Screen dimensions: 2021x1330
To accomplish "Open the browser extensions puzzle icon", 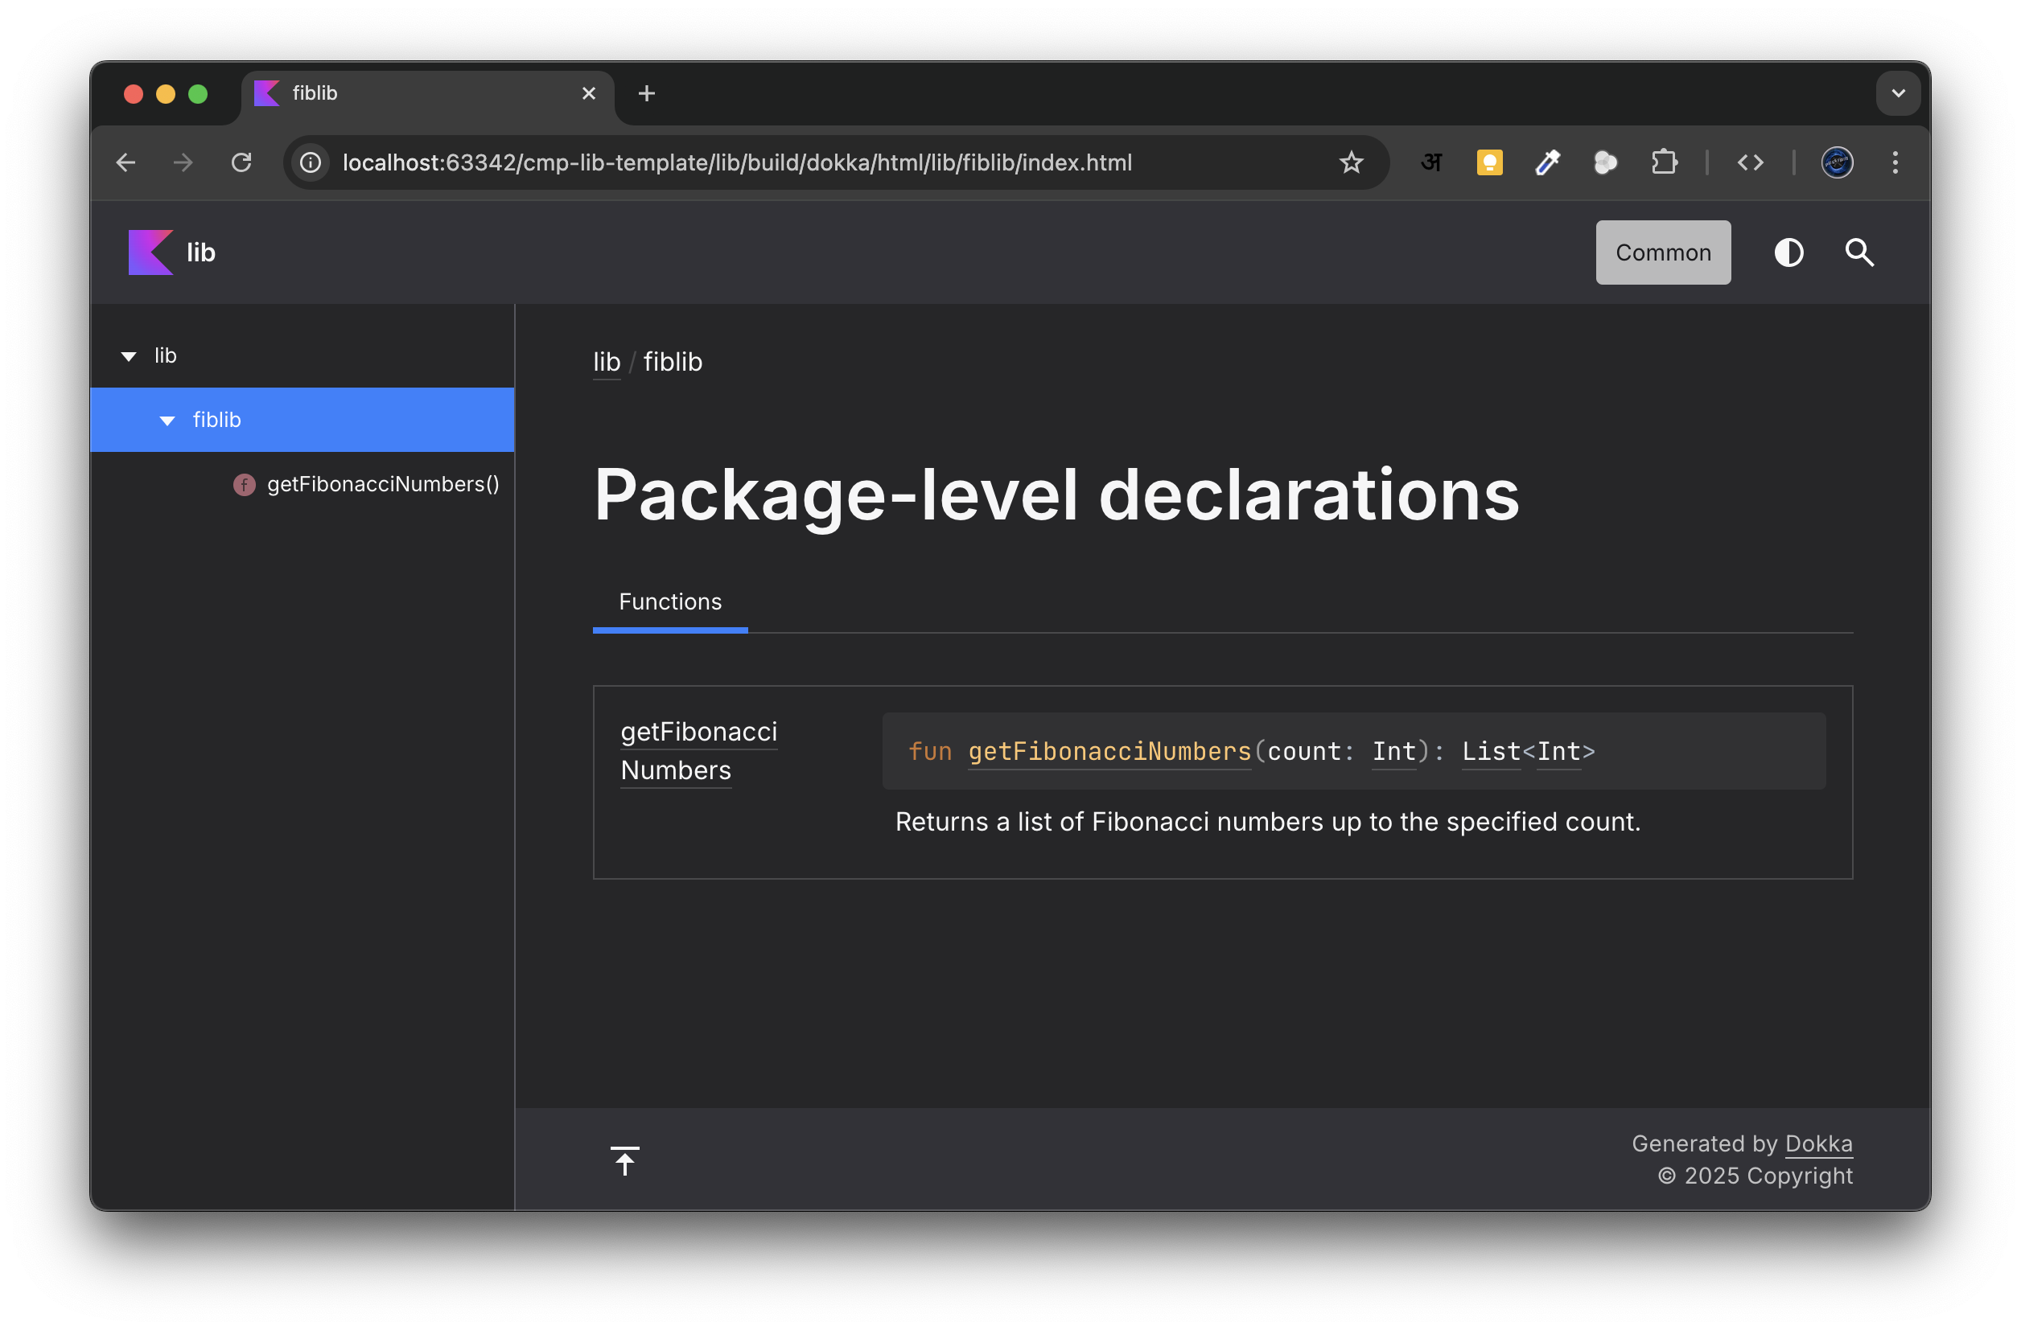I will pos(1664,162).
